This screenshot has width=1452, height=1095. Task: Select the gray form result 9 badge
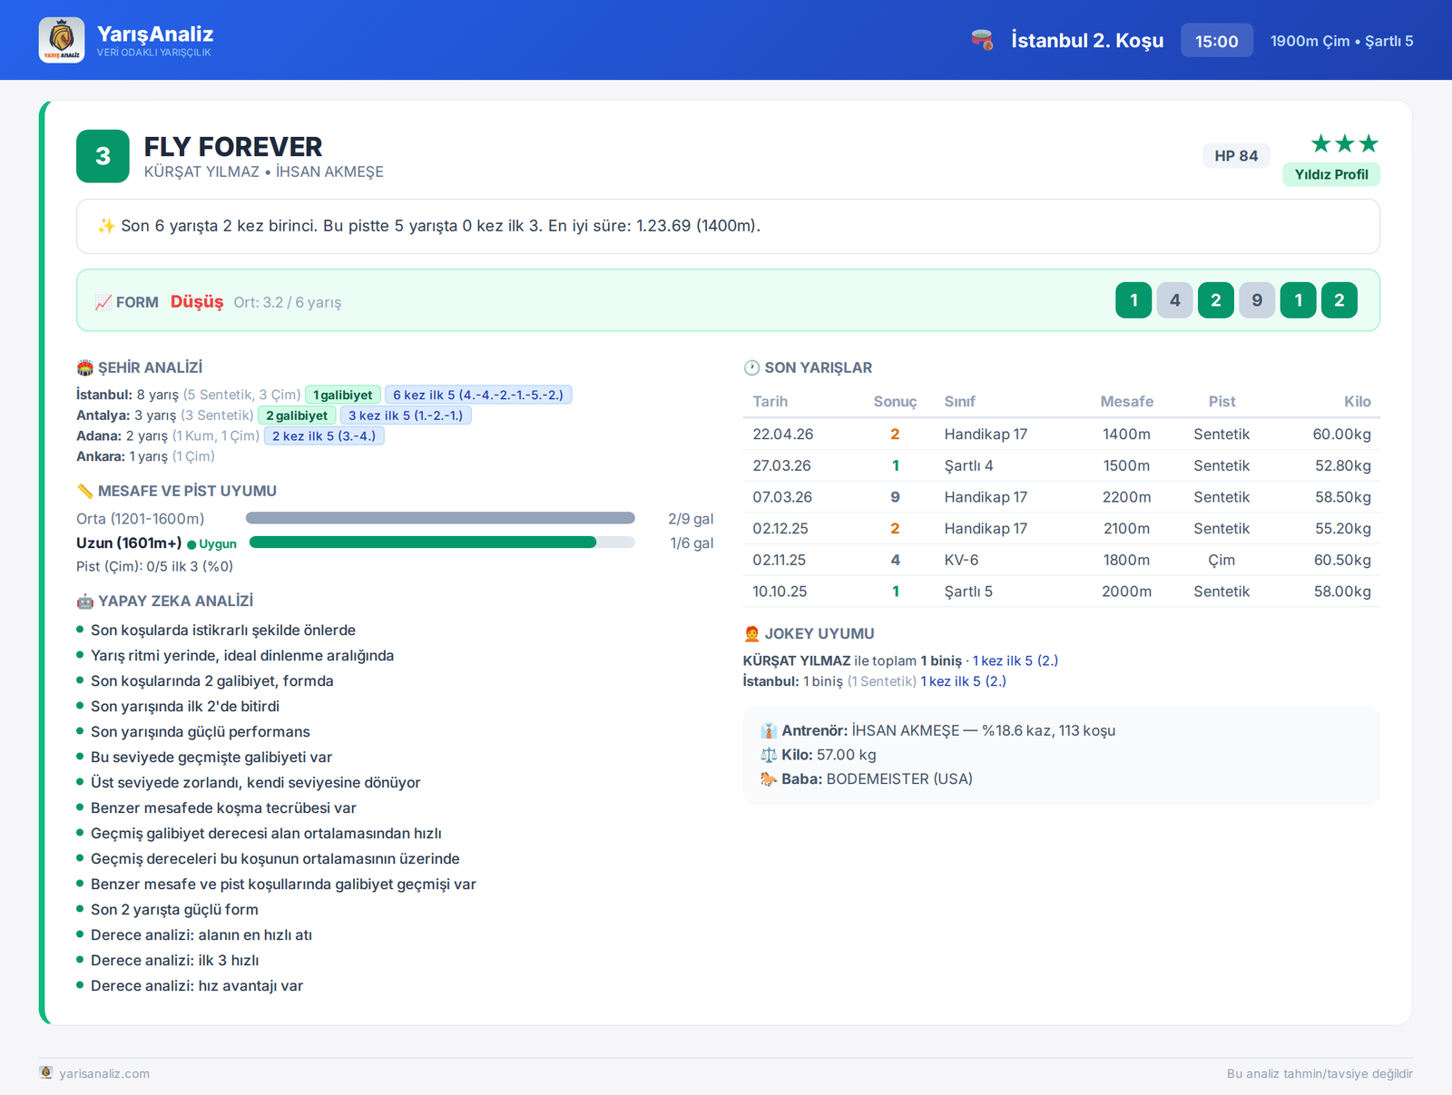pyautogui.click(x=1257, y=300)
